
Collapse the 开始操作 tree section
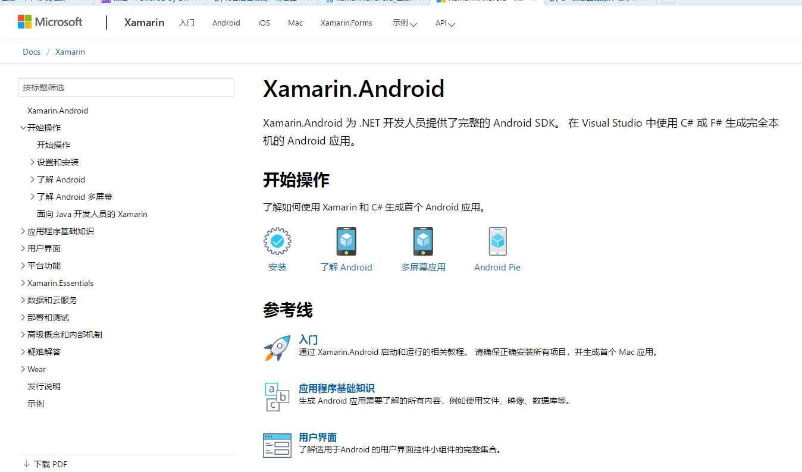pos(23,128)
